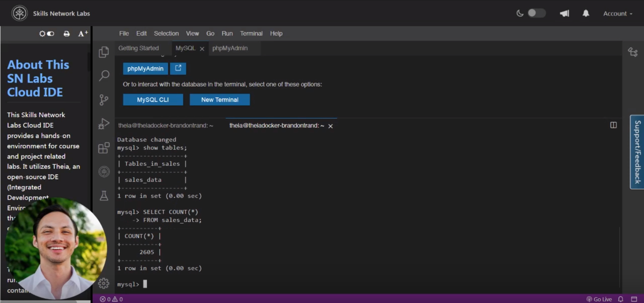The height and width of the screenshot is (303, 644).
Task: Open the Source Control branch icon
Action: (104, 100)
